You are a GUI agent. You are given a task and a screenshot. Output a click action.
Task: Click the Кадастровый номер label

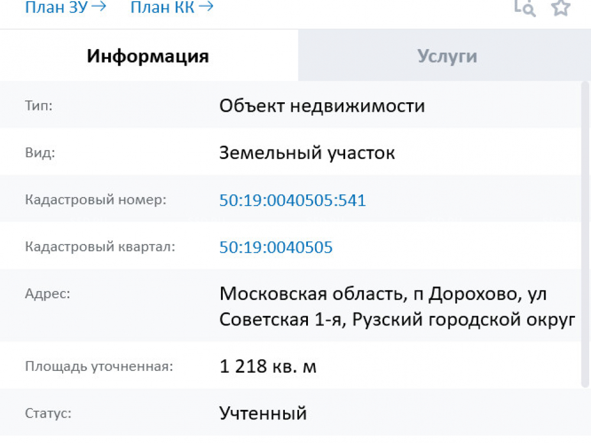pos(96,200)
